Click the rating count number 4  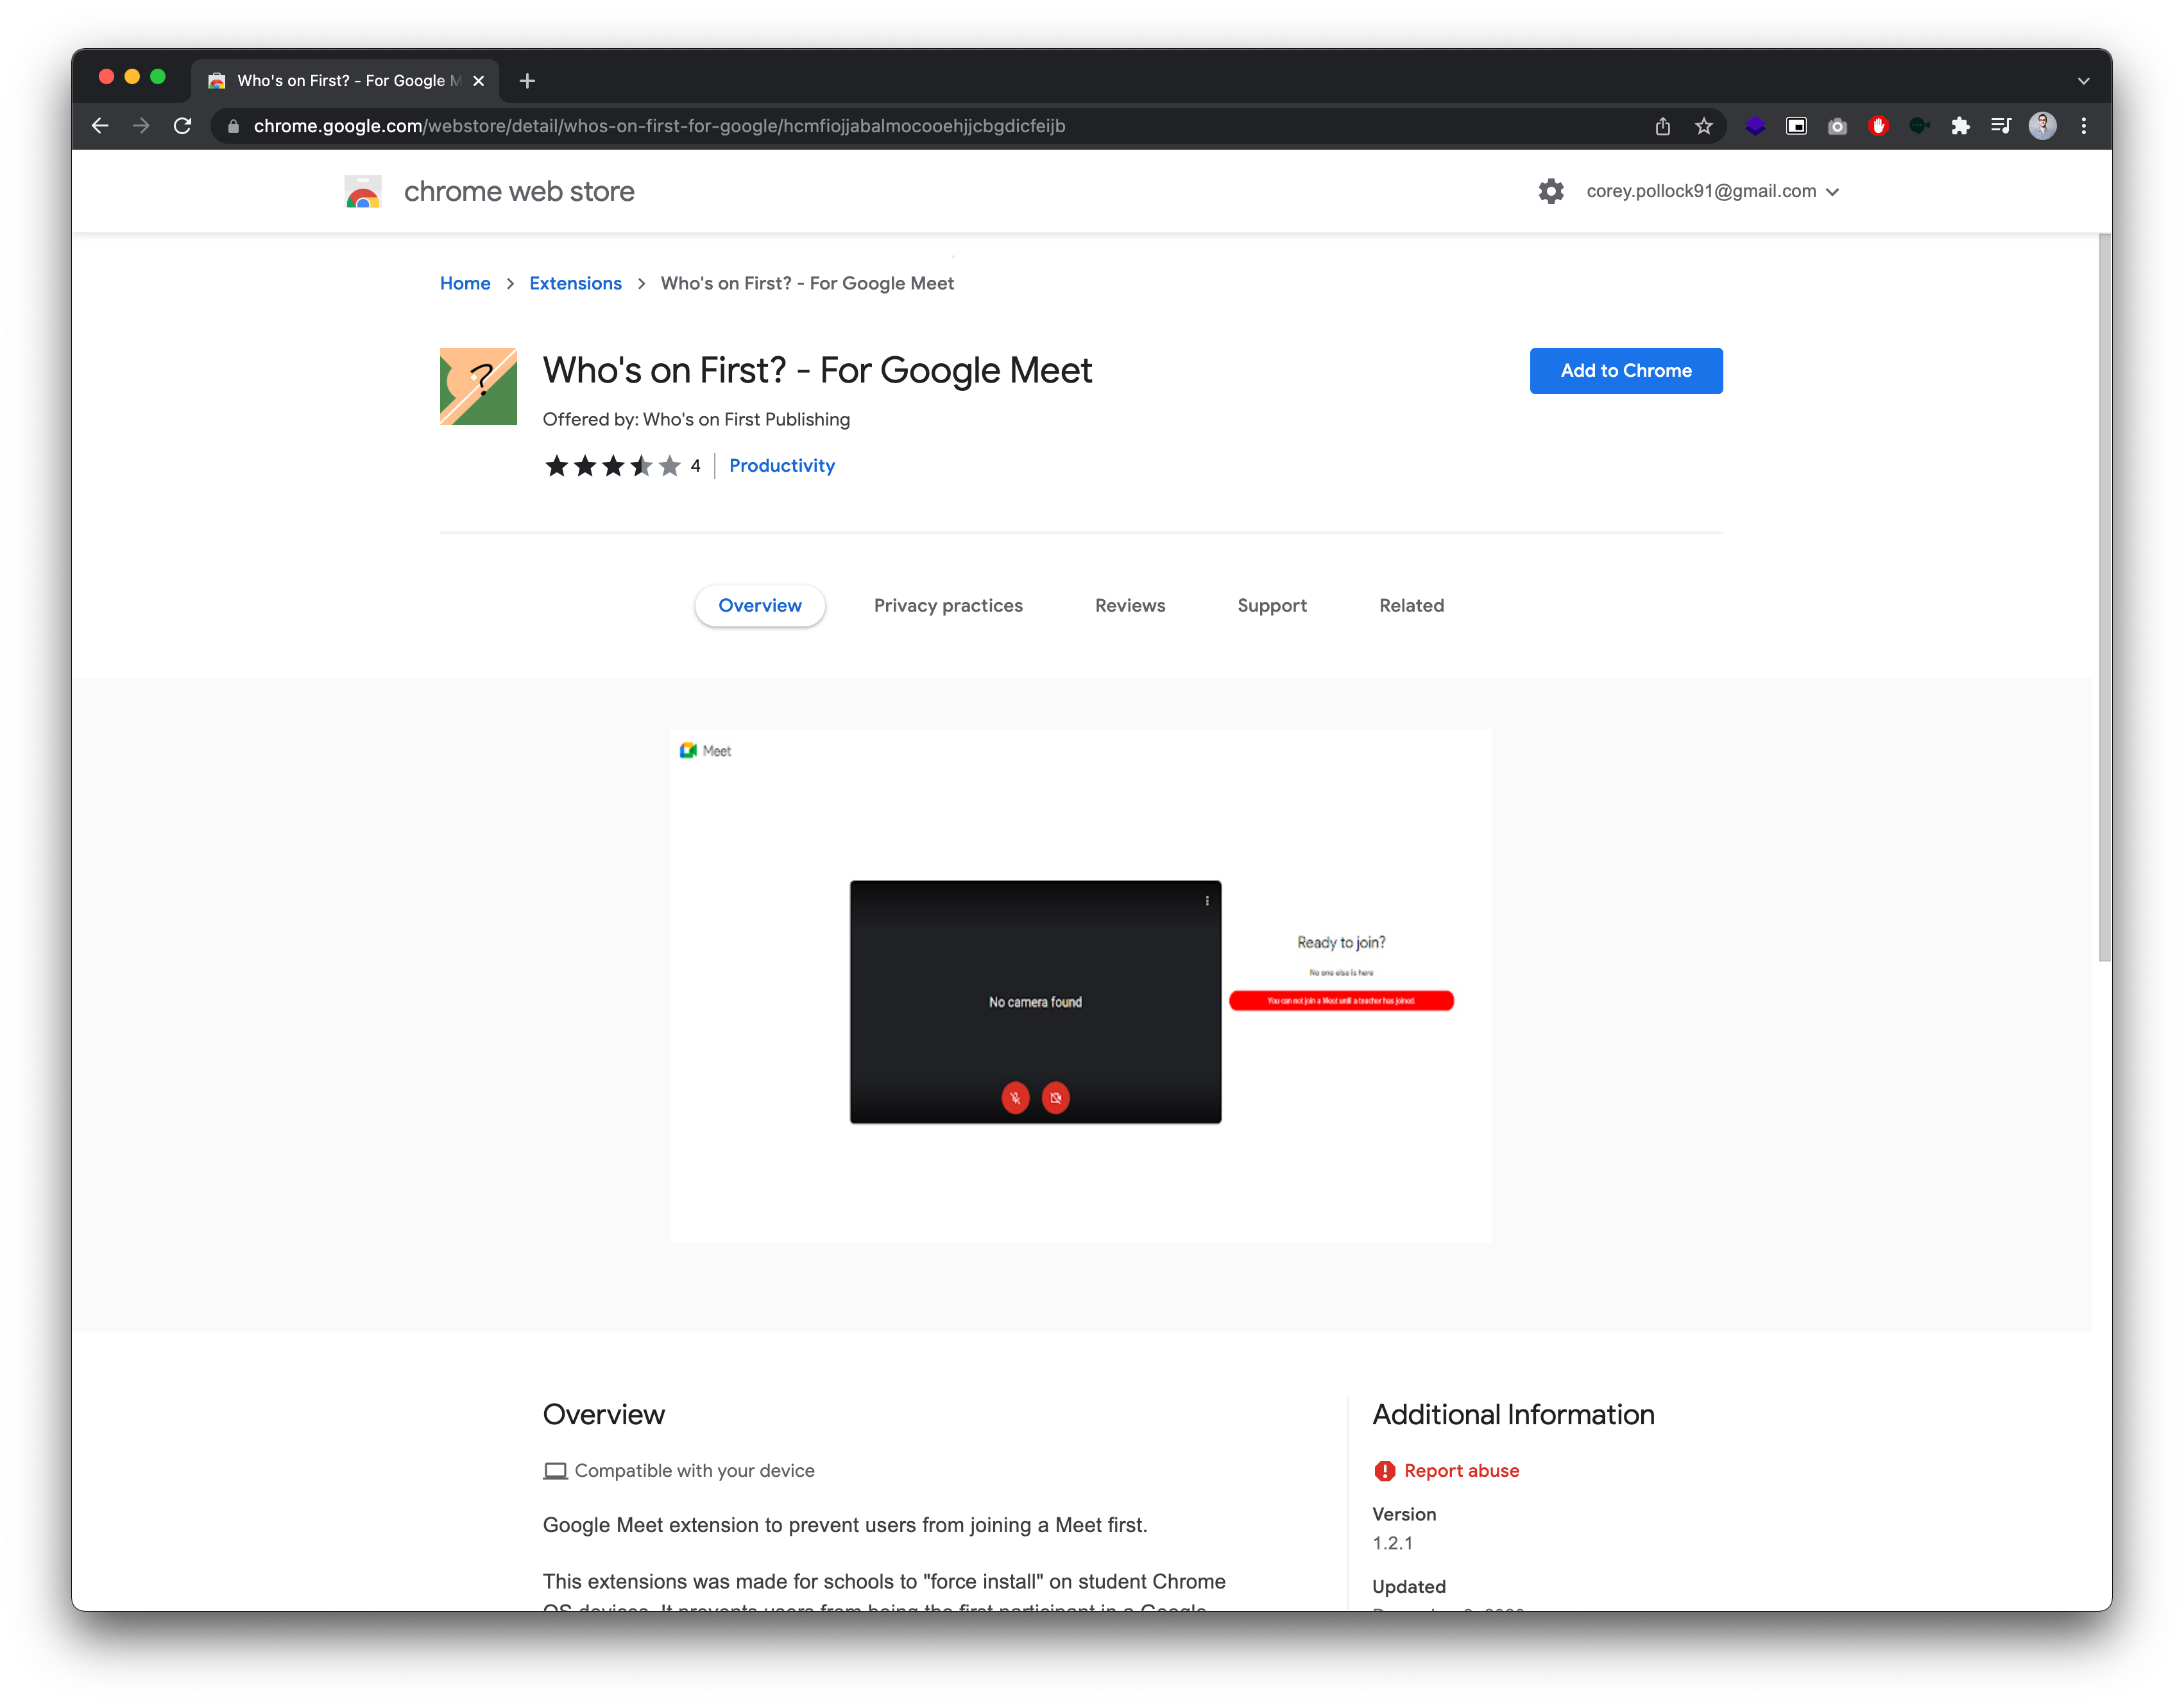[695, 466]
